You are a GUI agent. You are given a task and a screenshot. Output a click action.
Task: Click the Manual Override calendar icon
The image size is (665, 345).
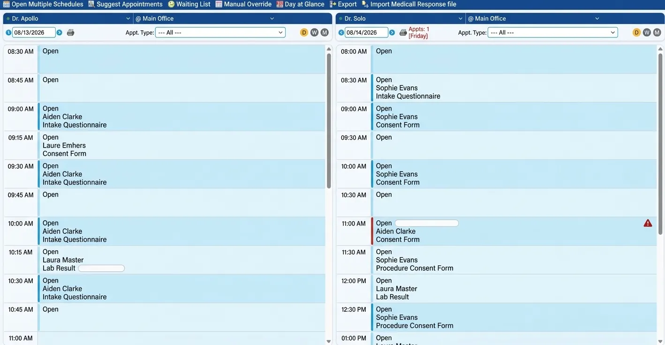219,4
